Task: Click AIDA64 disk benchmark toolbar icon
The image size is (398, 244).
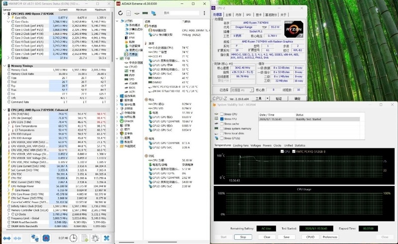Action: [x=137, y=13]
